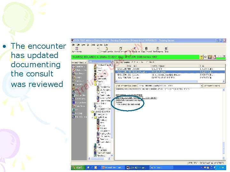Viewport: 230px width, 172px height.
Task: Select Wellness in the folder tree
Action: click(x=102, y=128)
